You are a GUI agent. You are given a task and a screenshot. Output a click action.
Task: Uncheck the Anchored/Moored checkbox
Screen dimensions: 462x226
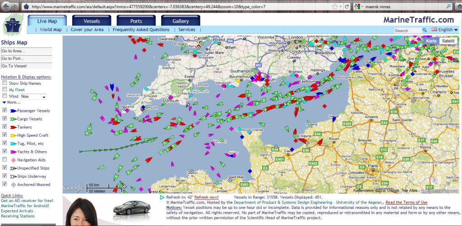5,184
